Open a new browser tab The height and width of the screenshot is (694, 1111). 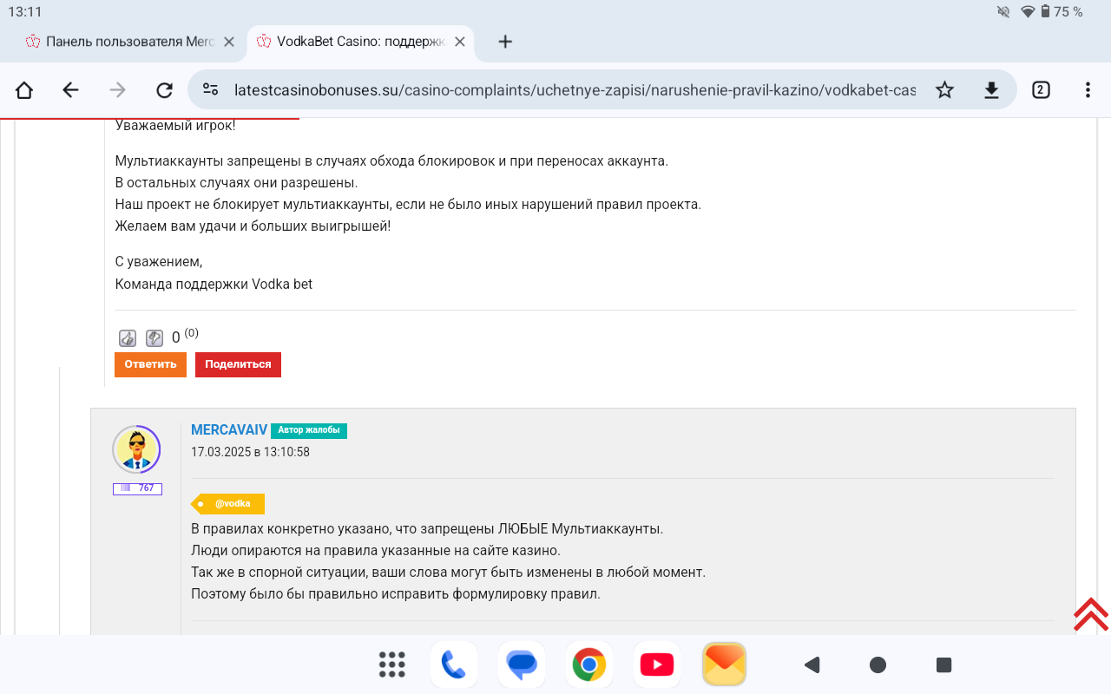pos(505,42)
